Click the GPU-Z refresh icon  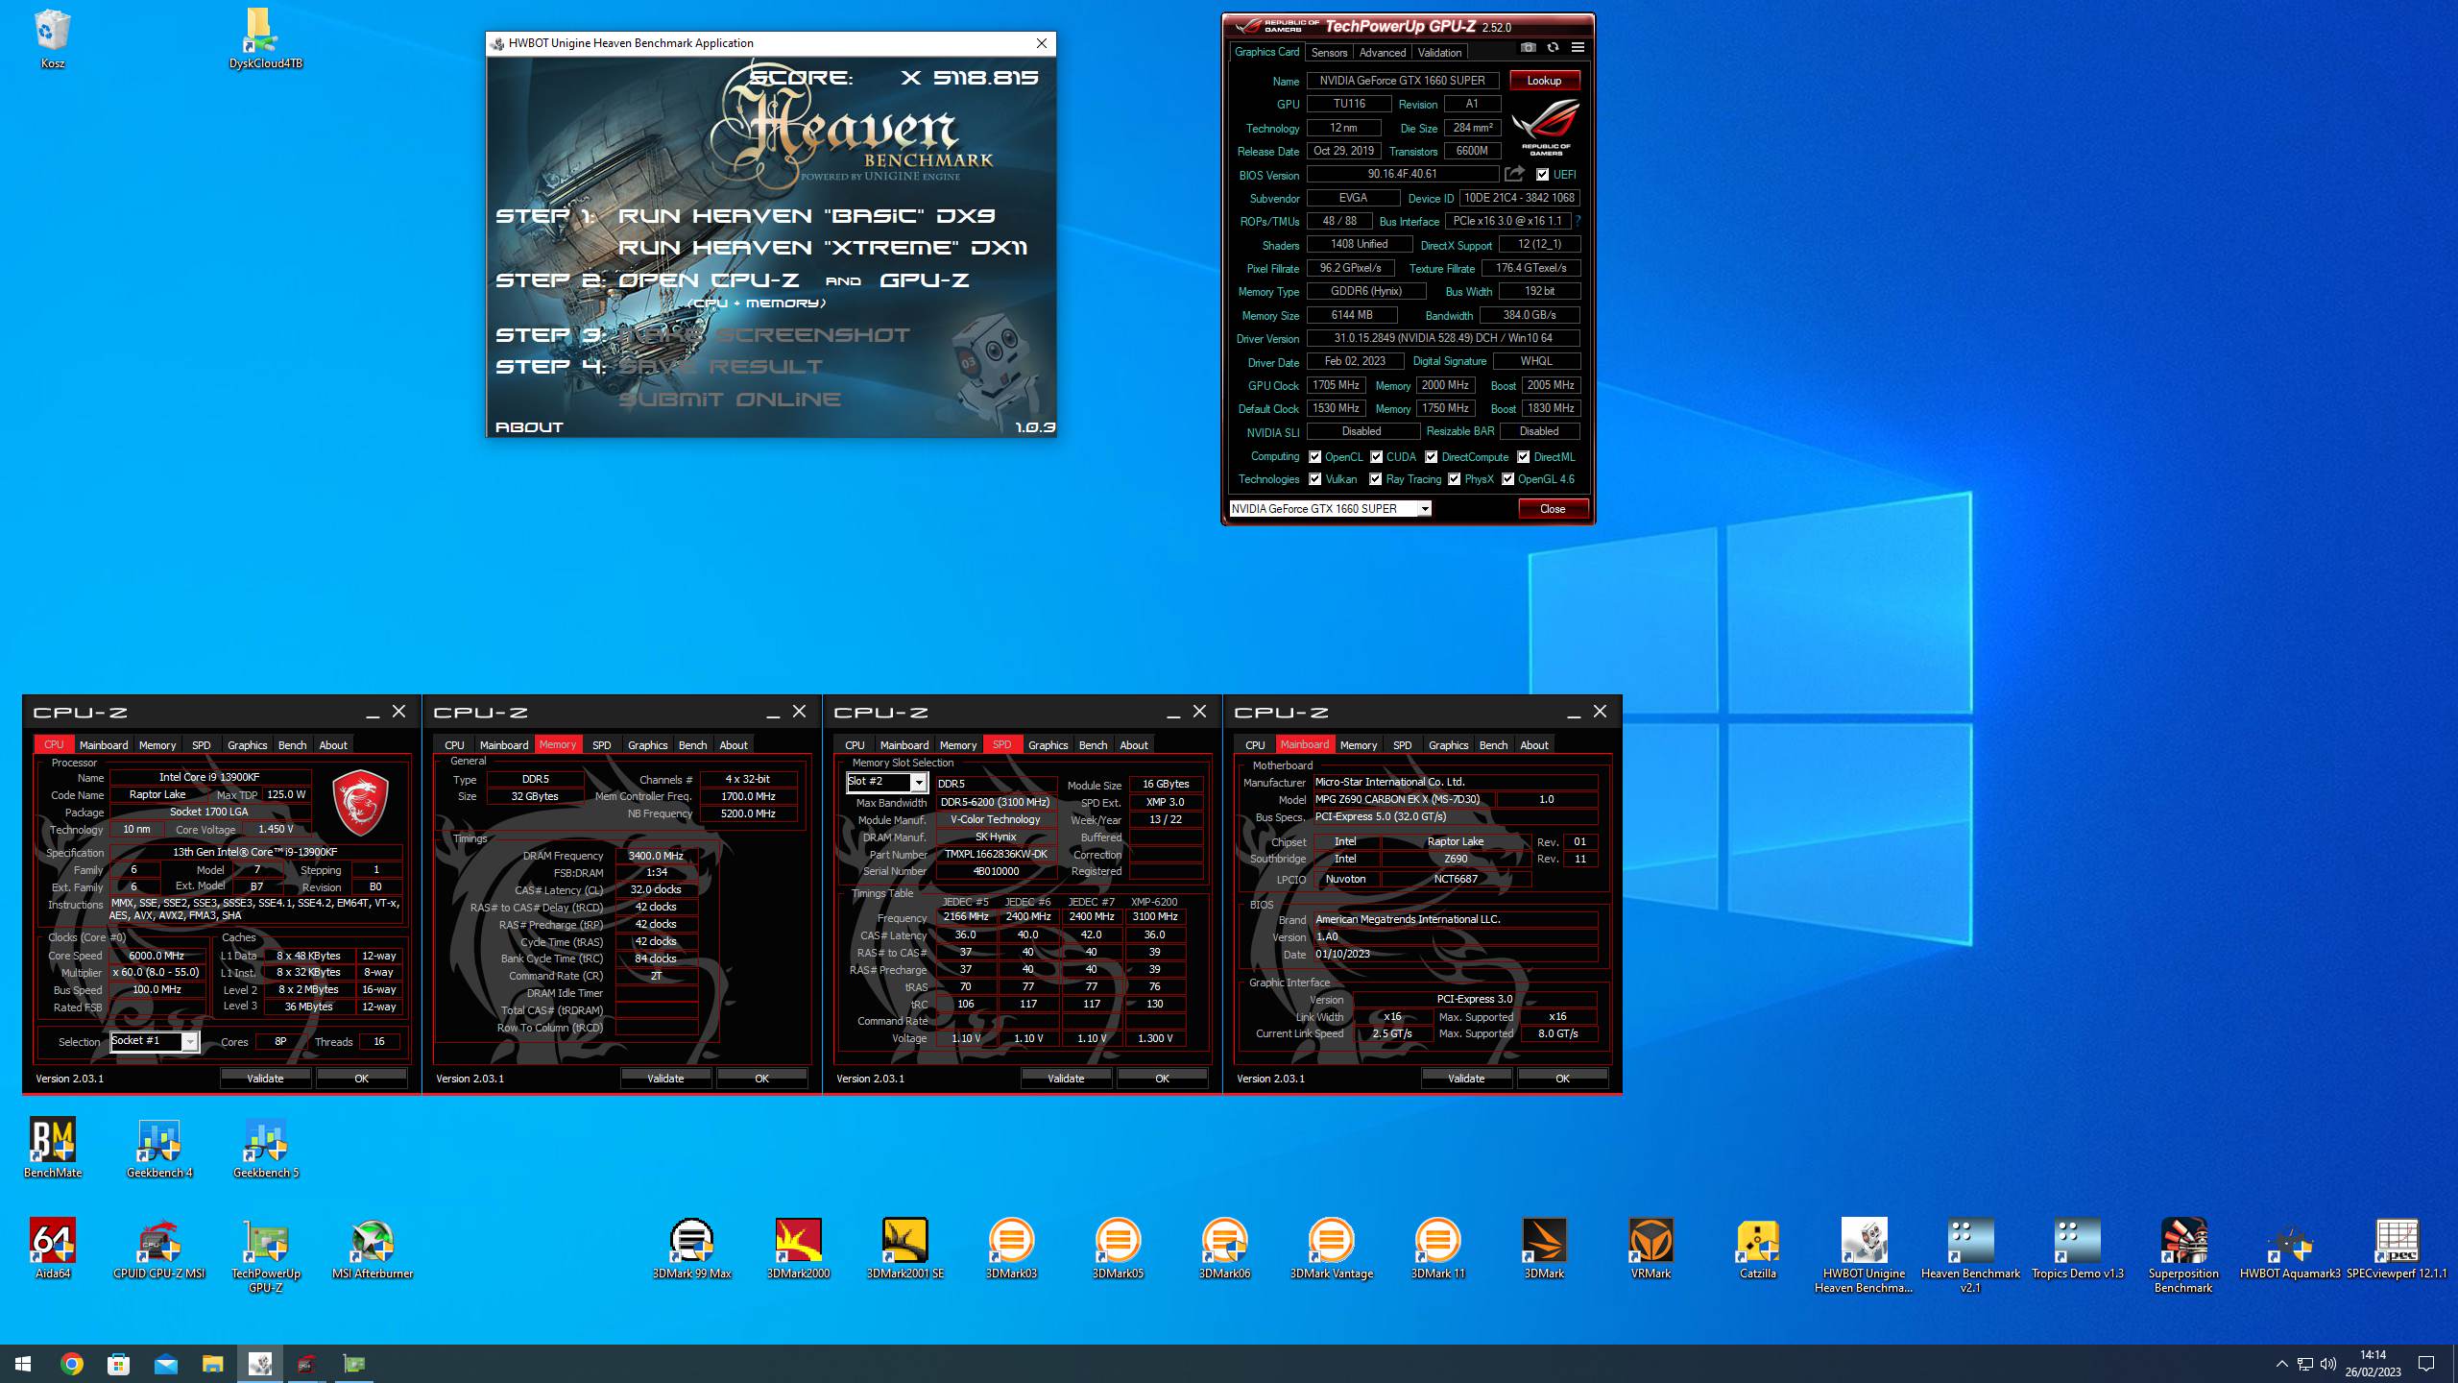[x=1553, y=47]
